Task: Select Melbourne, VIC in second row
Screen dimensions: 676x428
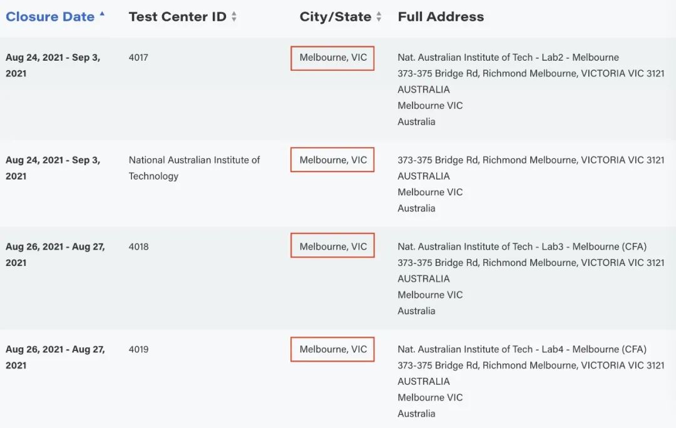Action: pyautogui.click(x=333, y=160)
